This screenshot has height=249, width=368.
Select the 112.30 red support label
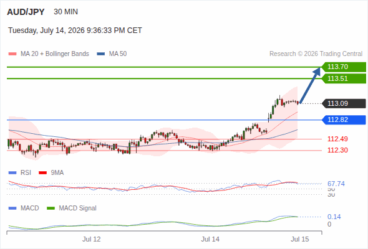point(337,150)
